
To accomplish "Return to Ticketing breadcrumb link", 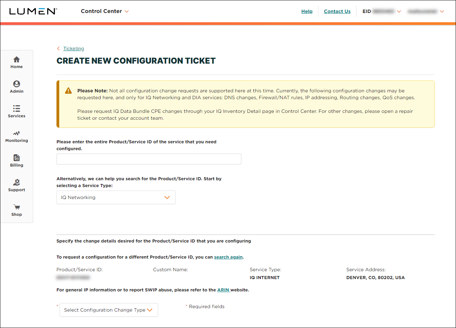I will (x=74, y=49).
